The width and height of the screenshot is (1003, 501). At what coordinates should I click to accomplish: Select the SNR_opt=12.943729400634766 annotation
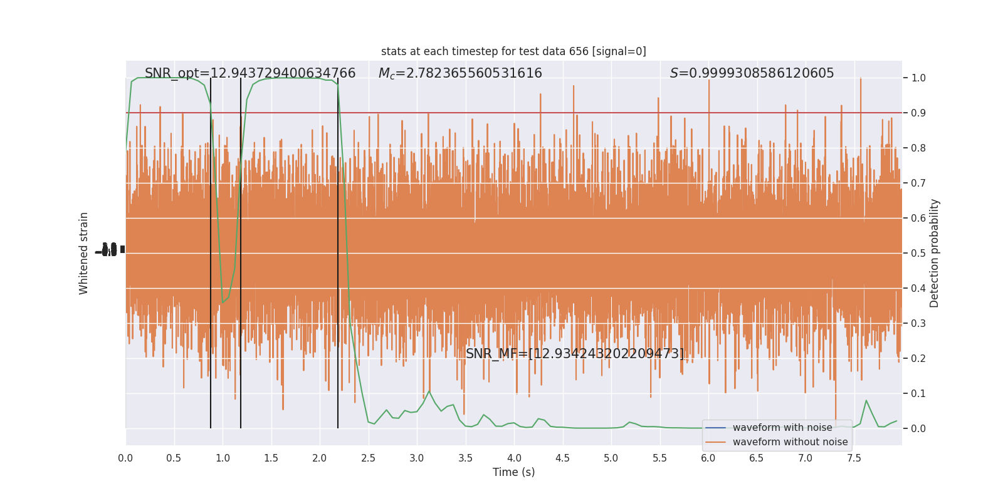(250, 73)
